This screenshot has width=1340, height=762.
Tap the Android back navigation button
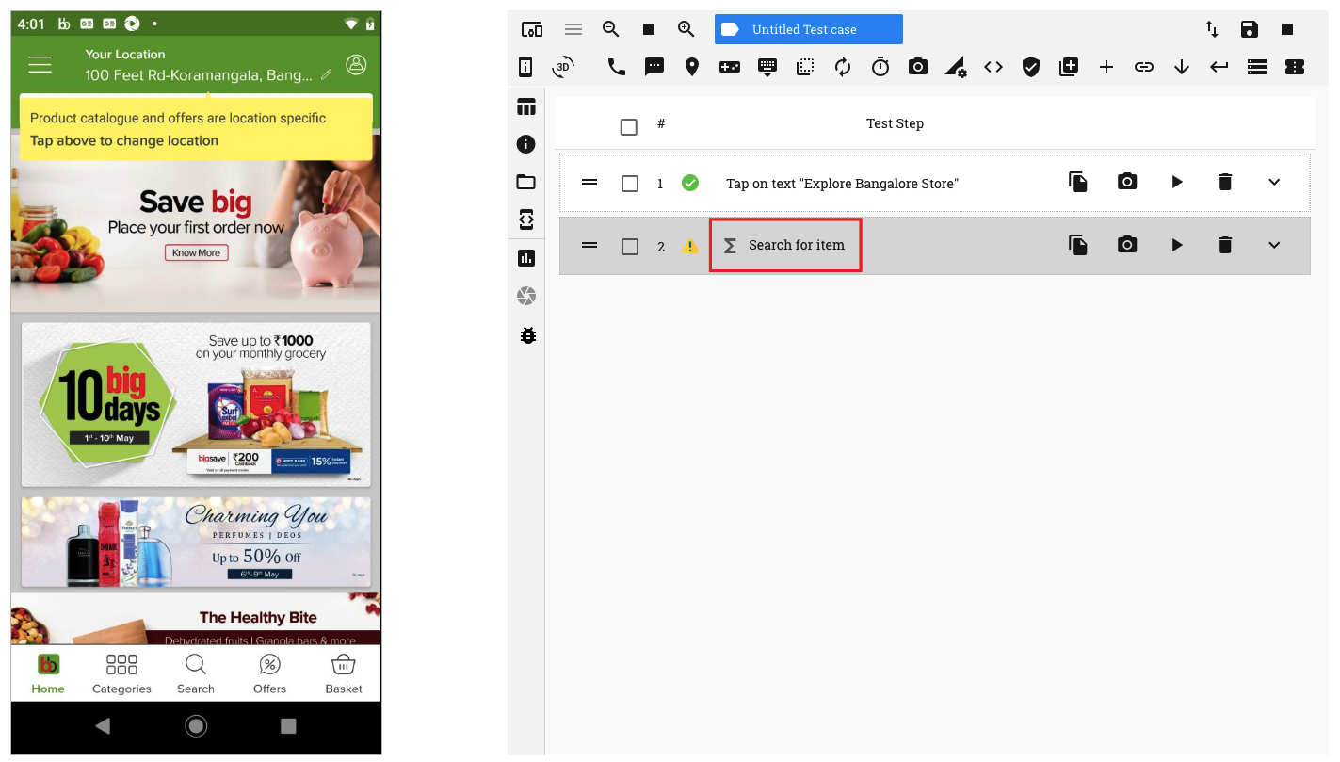click(104, 726)
